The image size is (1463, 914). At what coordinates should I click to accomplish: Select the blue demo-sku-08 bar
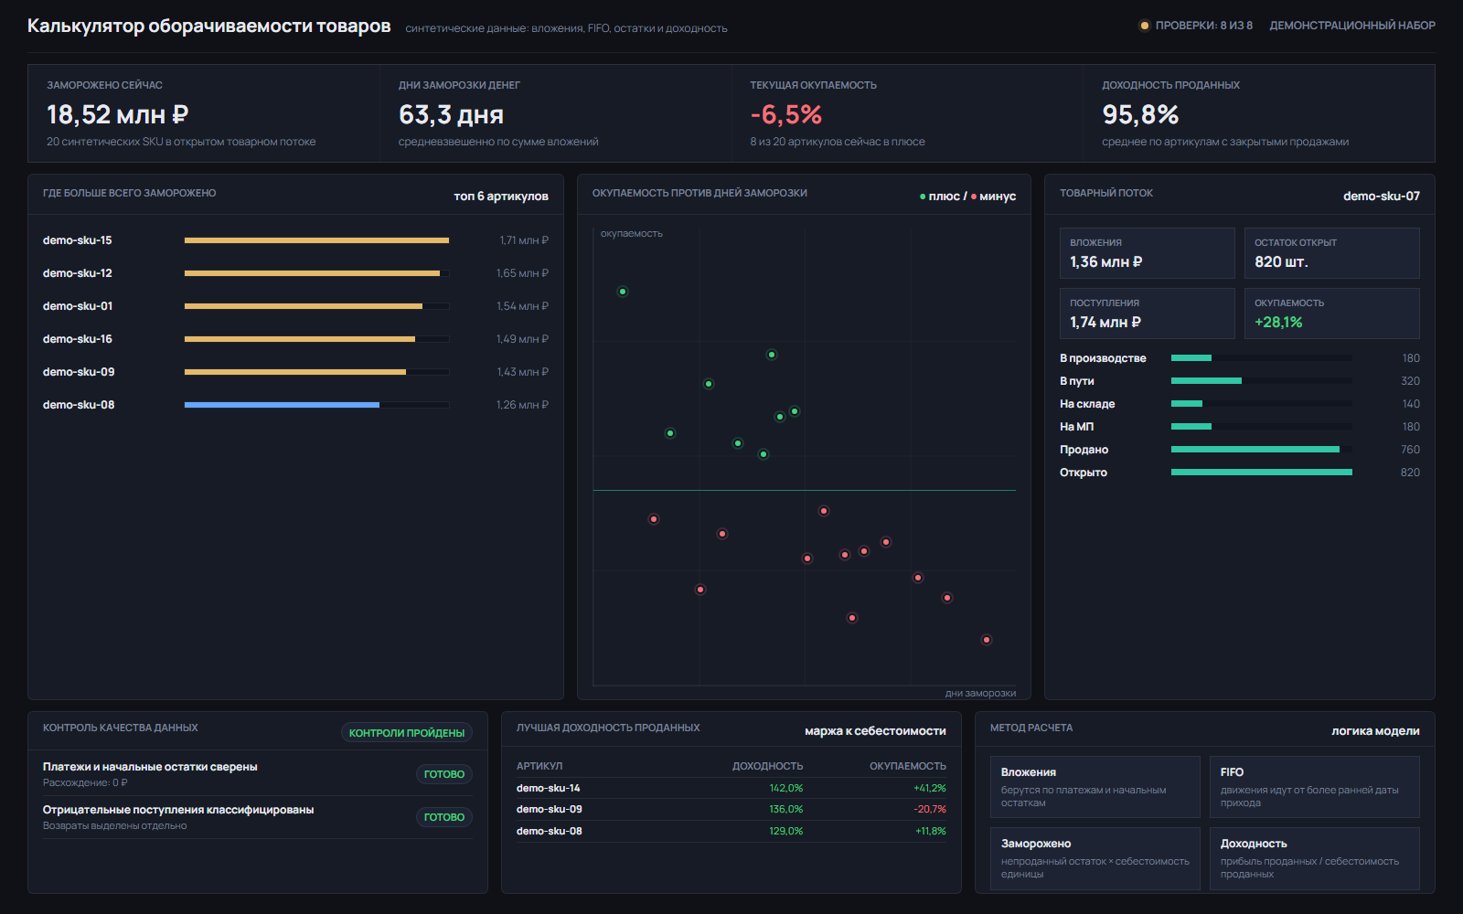click(x=282, y=405)
